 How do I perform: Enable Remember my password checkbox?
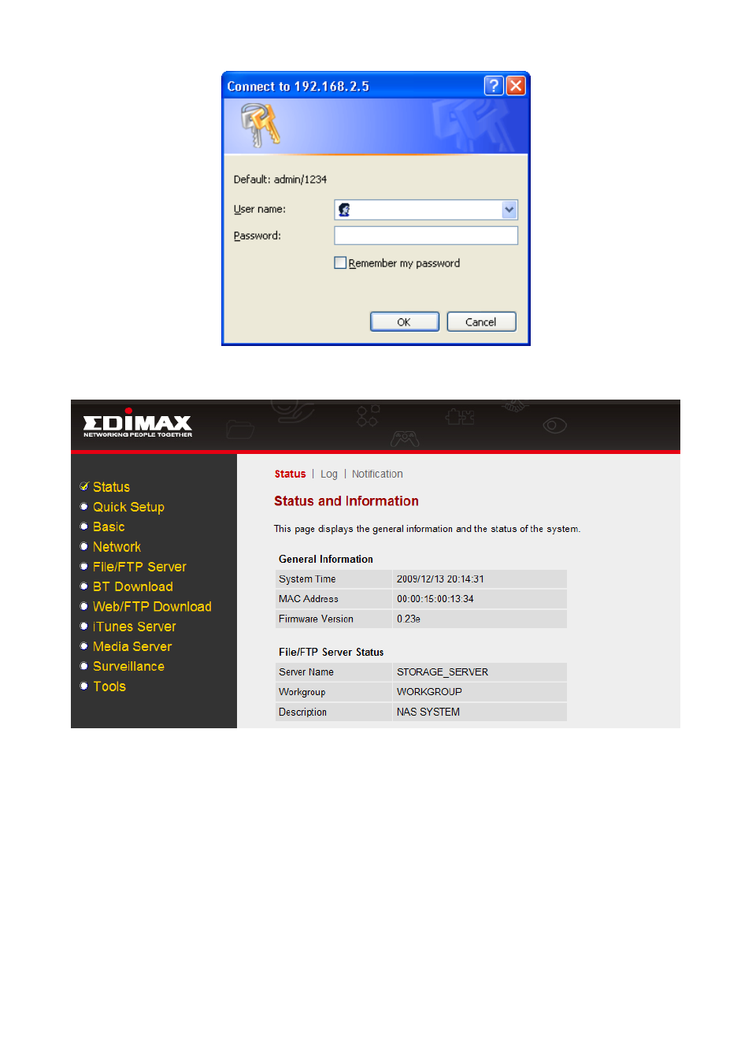(x=340, y=263)
